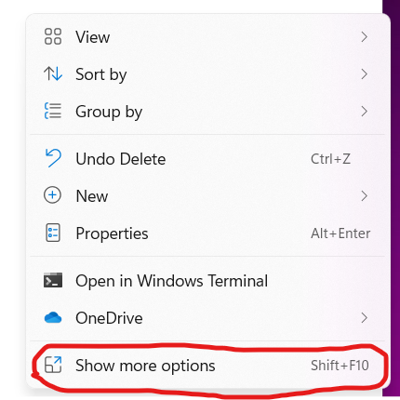This screenshot has height=400, width=400.
Task: Click the Undo Delete curved arrow icon
Action: 53,158
